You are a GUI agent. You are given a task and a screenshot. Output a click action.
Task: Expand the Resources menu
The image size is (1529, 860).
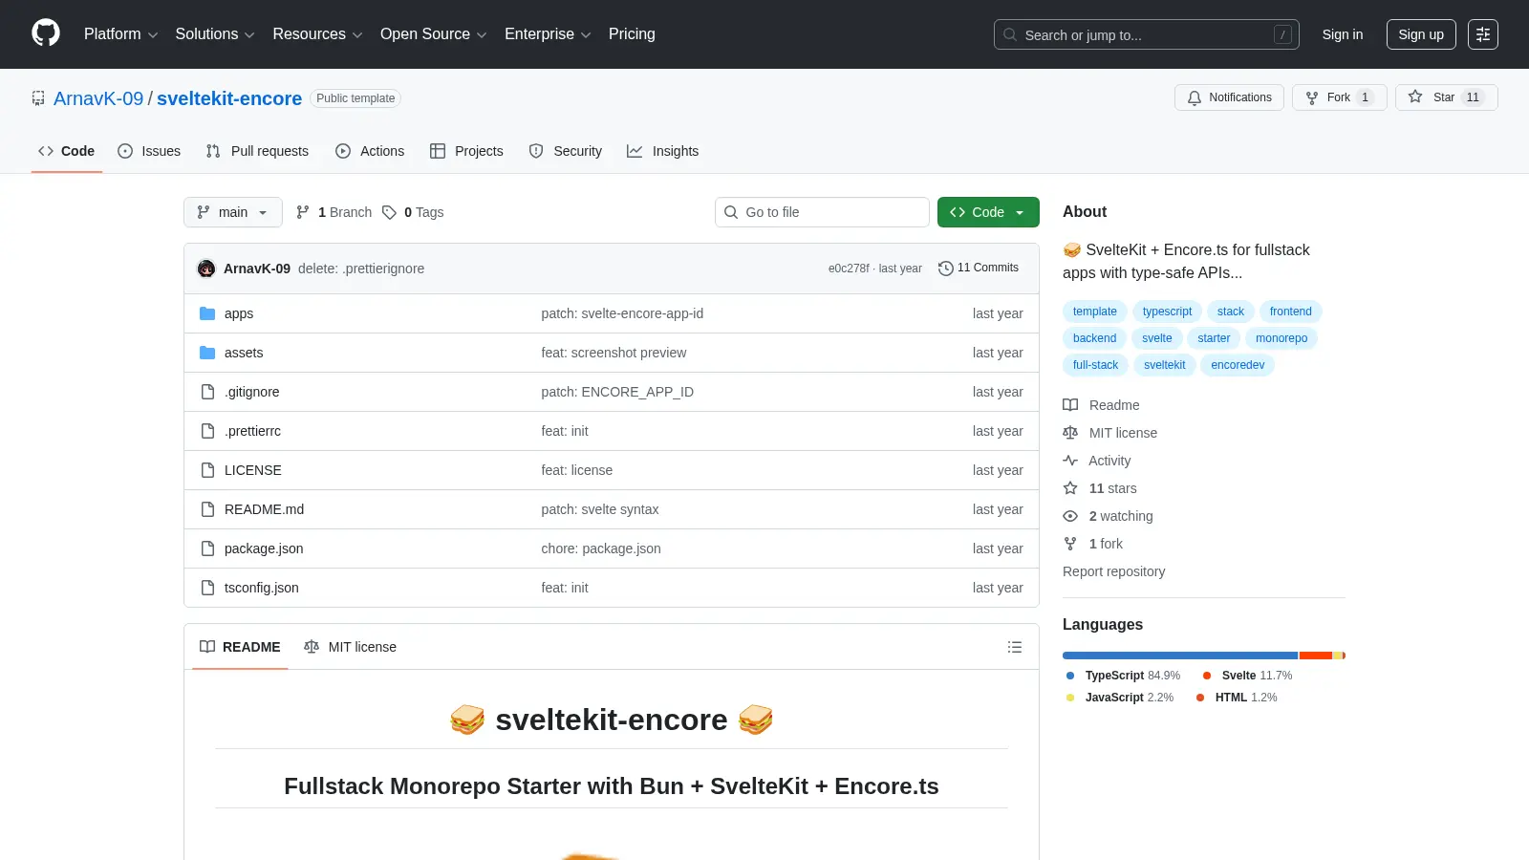[x=317, y=34]
